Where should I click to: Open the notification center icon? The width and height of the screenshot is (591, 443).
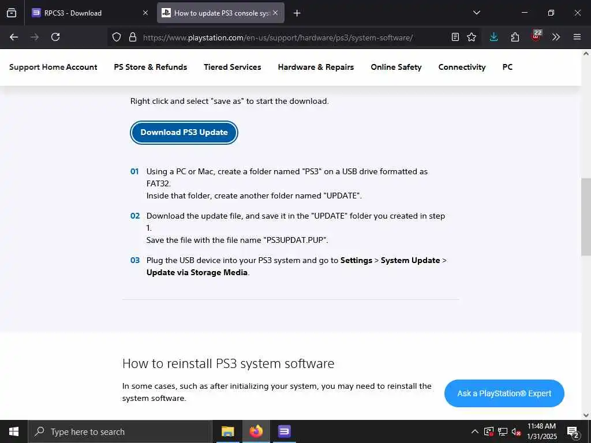click(x=573, y=432)
